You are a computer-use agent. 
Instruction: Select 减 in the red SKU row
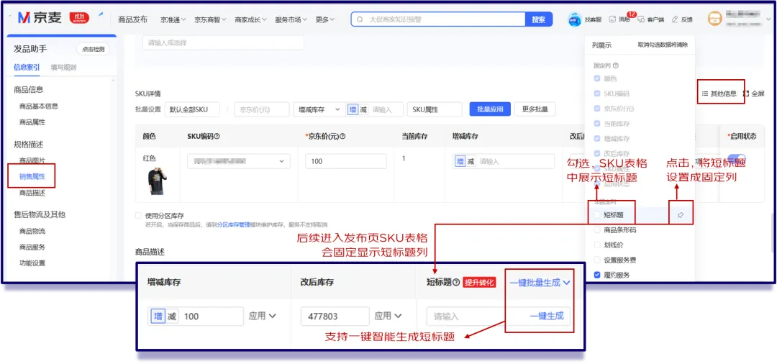[x=471, y=161]
